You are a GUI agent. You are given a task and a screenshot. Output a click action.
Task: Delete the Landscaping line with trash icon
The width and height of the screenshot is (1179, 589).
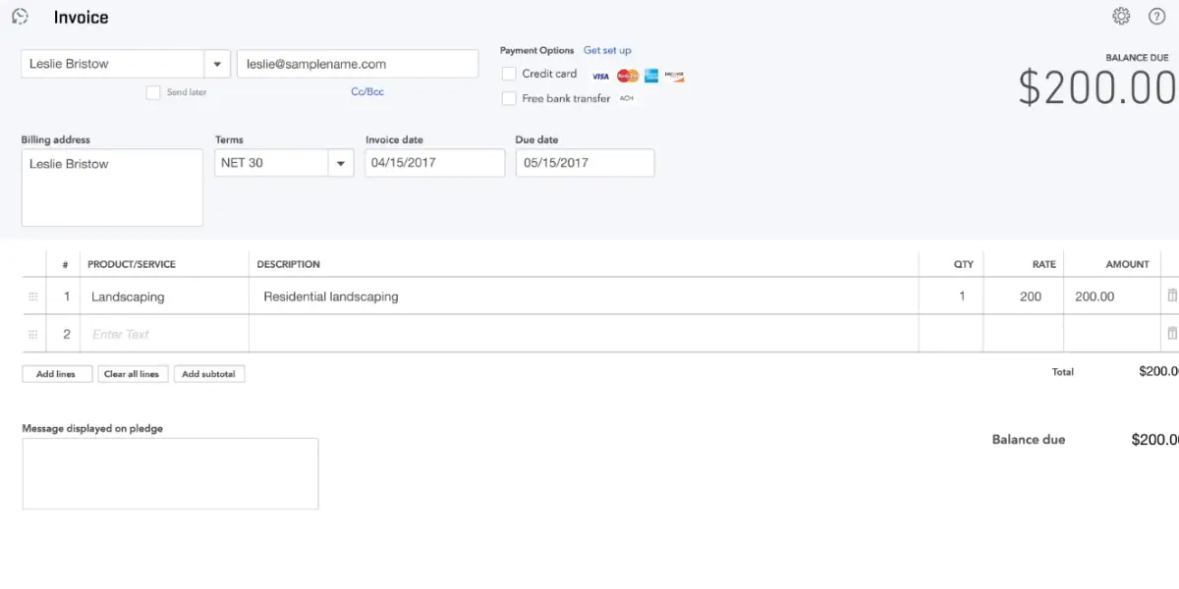[x=1171, y=295]
